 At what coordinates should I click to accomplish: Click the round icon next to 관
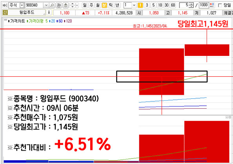pos(66,5)
